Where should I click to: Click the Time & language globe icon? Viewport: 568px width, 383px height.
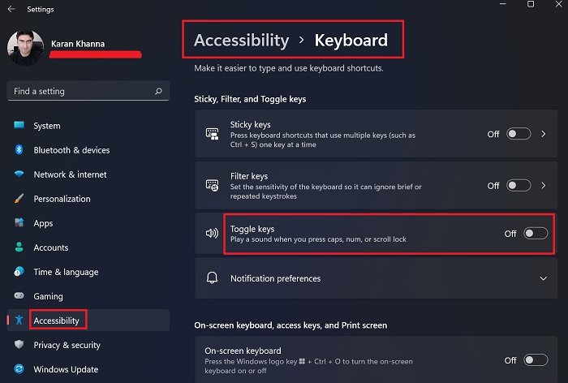coord(19,272)
